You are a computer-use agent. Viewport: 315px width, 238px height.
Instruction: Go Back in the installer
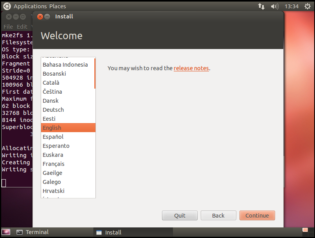tap(218, 215)
